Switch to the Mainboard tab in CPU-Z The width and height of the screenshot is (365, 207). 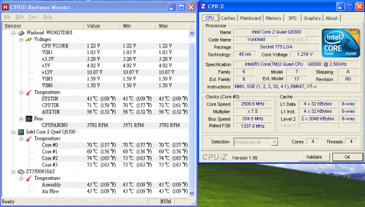tap(250, 18)
